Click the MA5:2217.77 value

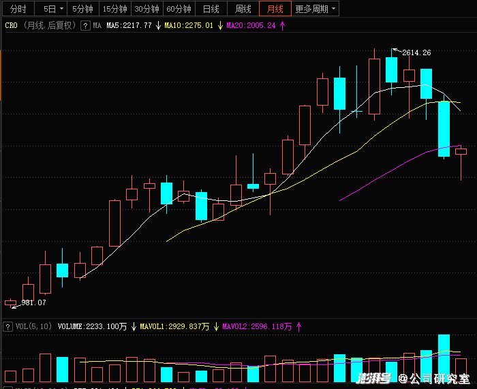point(129,26)
